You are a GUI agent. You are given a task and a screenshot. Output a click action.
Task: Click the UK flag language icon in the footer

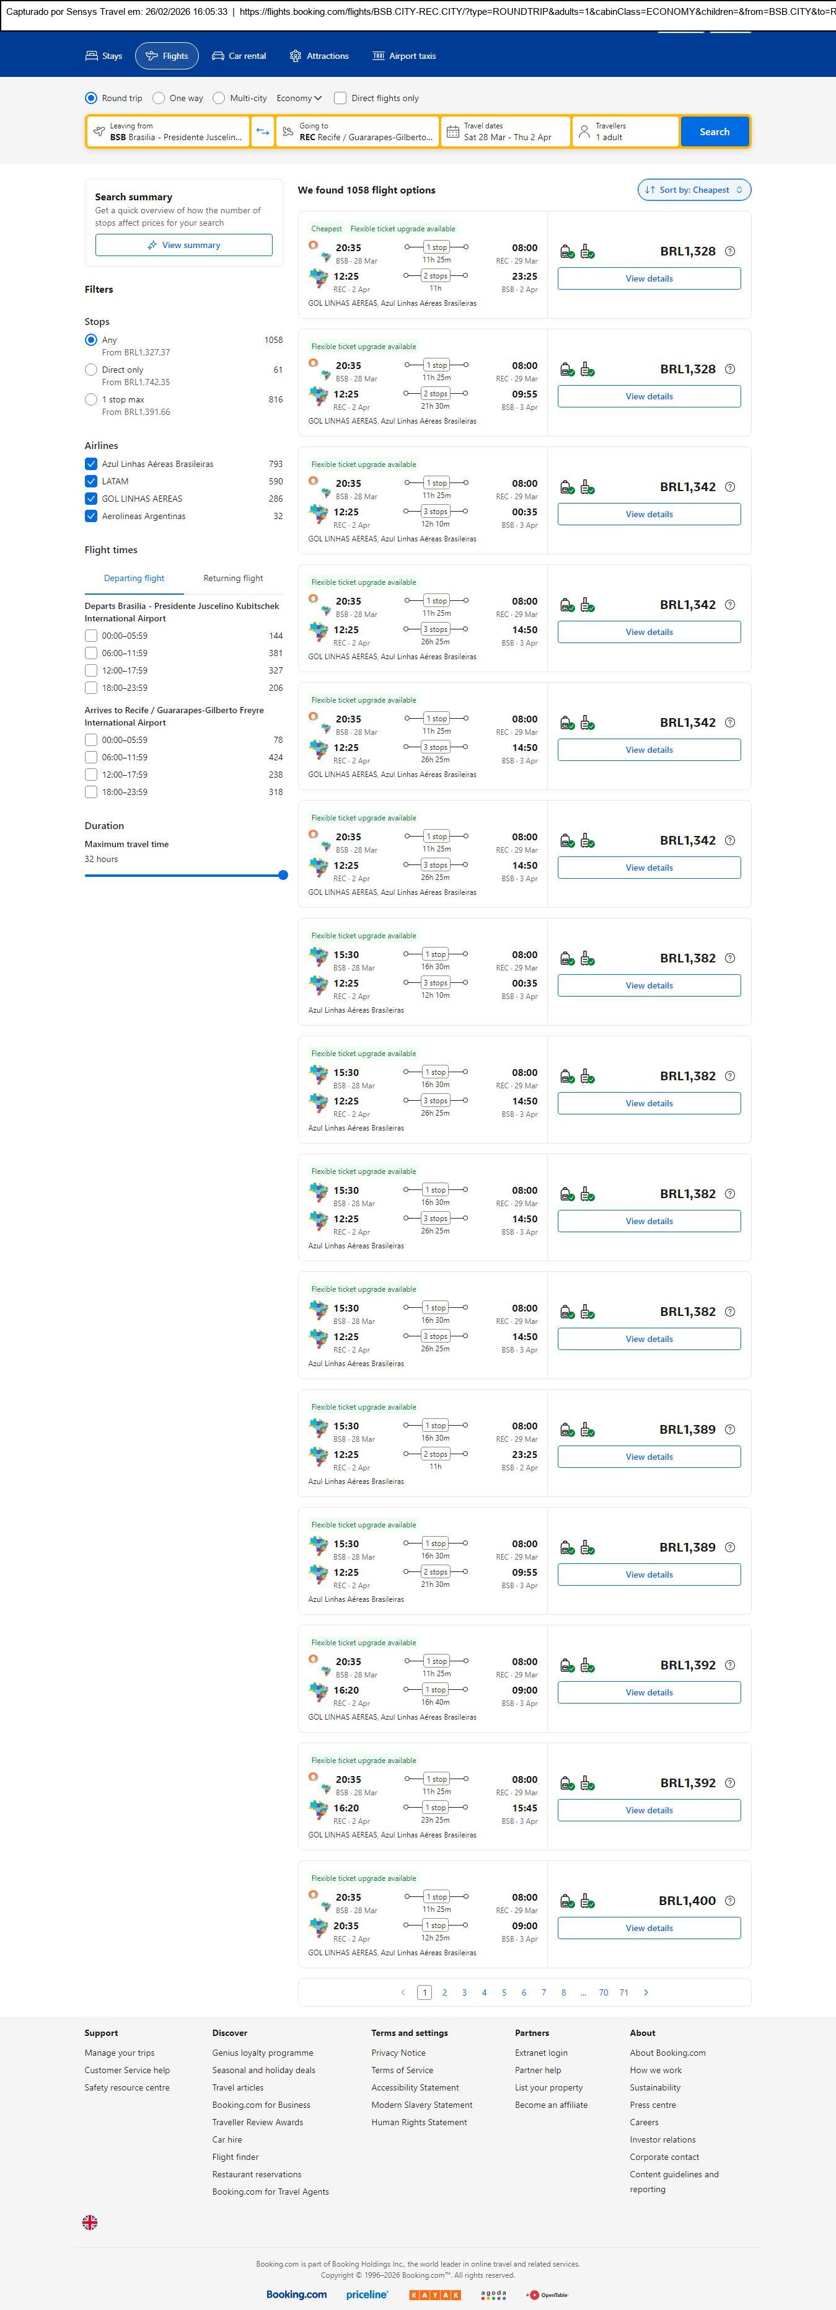tap(90, 2221)
